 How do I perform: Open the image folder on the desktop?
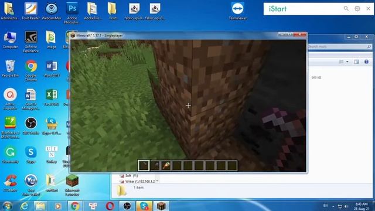52,40
